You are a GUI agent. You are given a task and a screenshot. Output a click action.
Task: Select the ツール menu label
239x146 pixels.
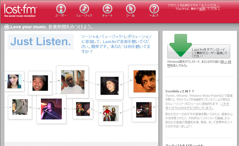click(x=131, y=16)
